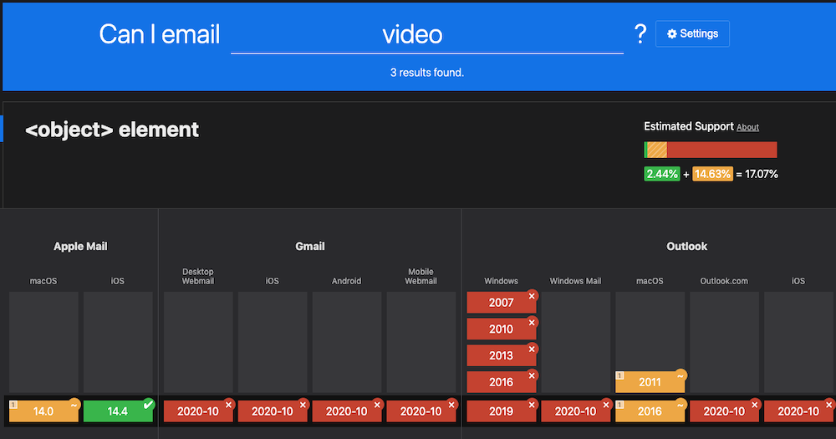The height and width of the screenshot is (439, 836).
Task: Click the Outlook.com column label
Action: pyautogui.click(x=724, y=281)
